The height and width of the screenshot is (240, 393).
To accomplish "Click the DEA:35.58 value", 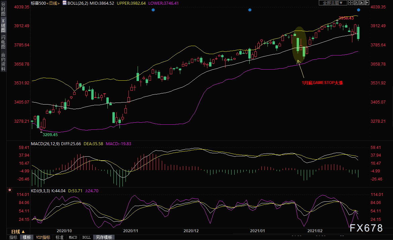I will pyautogui.click(x=93, y=144).
